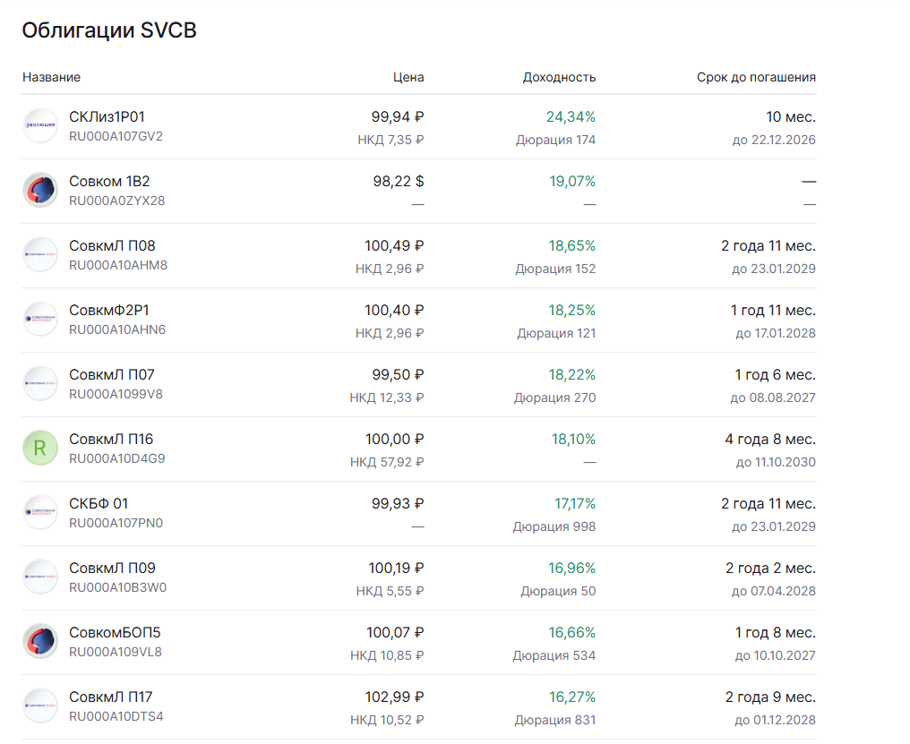Screen dimensions: 910x744
Task: Open the СовкомБОП5 bond
Action: tap(115, 632)
